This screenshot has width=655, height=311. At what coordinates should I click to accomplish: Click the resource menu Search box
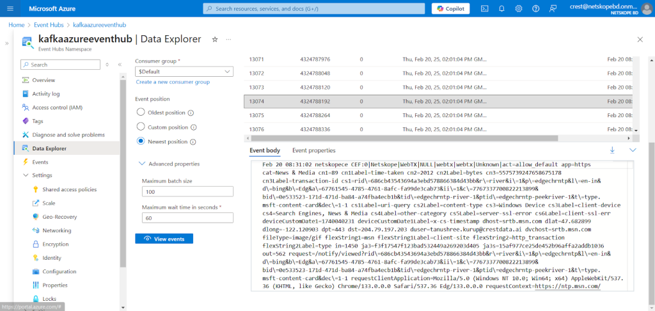(60, 65)
